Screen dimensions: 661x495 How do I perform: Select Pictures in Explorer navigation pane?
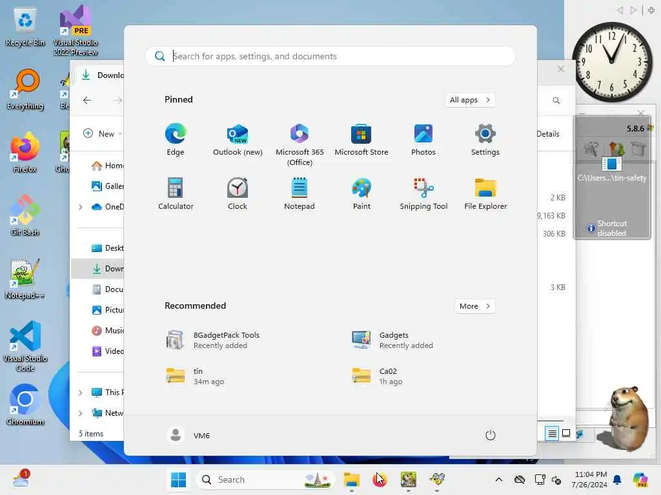107,310
